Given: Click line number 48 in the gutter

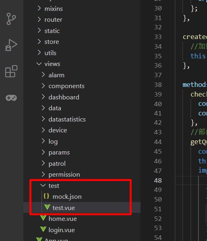Looking at the screenshot, I should pos(158,181).
